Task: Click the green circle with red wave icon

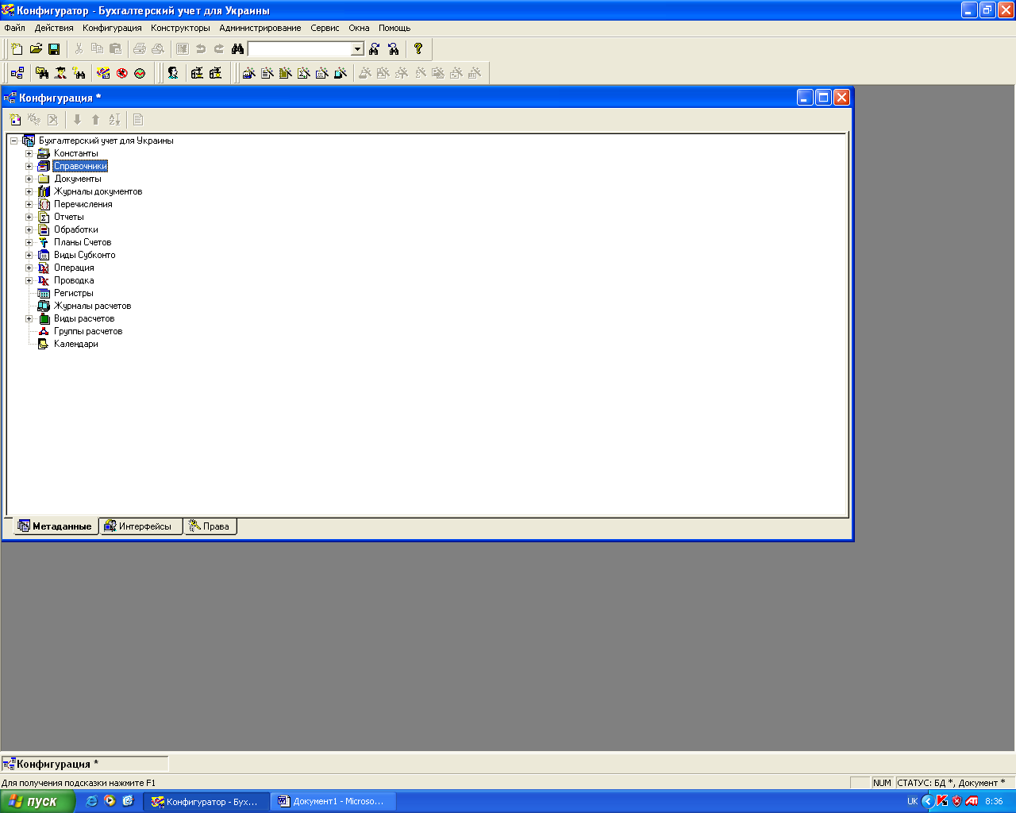Action: [140, 73]
